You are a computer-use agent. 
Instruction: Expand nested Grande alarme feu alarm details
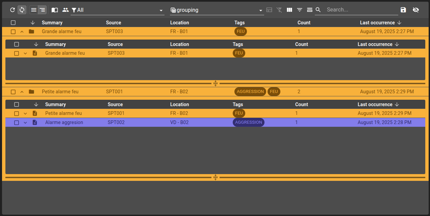coord(25,53)
